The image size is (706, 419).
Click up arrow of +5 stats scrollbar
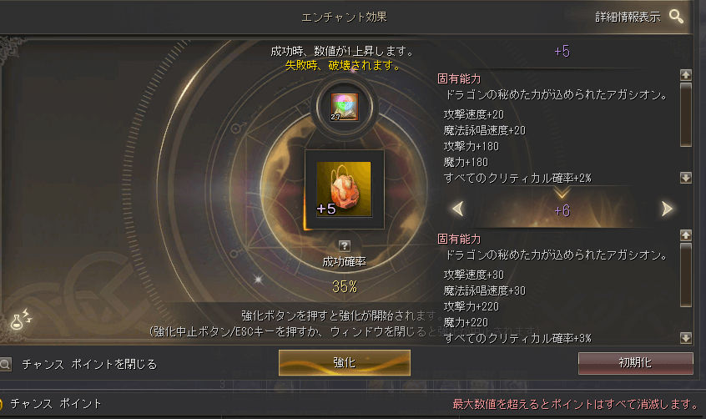point(686,75)
